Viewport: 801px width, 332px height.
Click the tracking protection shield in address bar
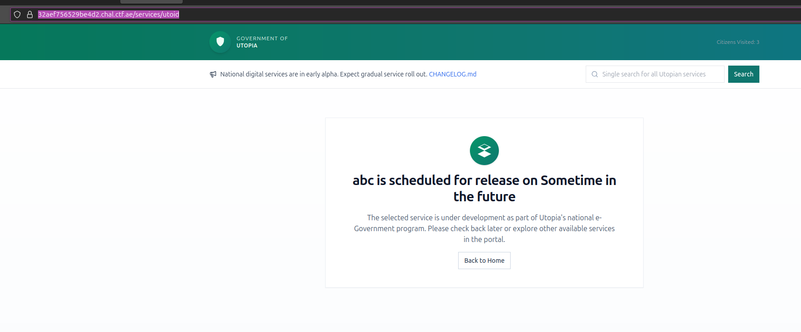17,14
